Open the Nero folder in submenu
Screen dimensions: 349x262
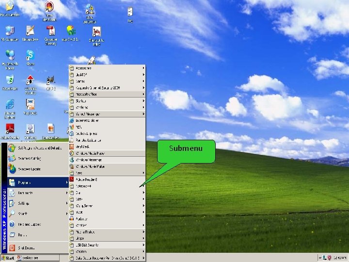(107, 173)
